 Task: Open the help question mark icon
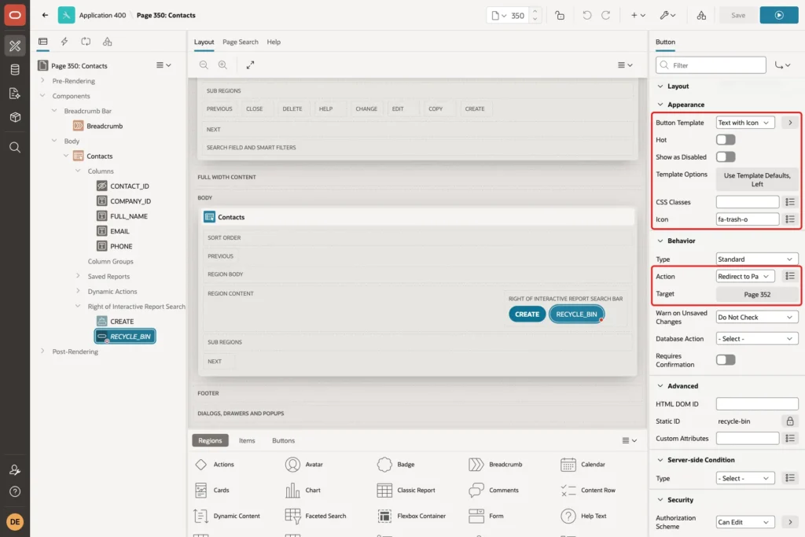[x=15, y=492]
